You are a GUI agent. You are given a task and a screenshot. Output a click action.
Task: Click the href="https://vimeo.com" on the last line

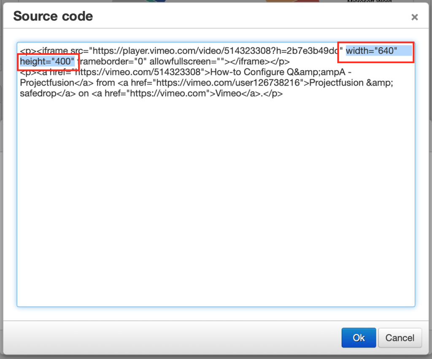165,93
